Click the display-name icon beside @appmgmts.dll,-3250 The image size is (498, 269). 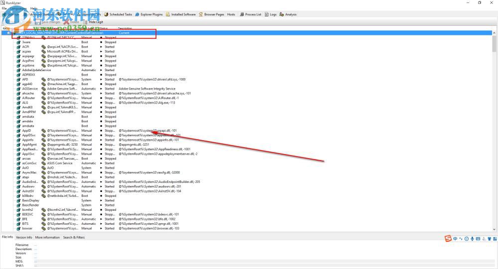pos(43,145)
